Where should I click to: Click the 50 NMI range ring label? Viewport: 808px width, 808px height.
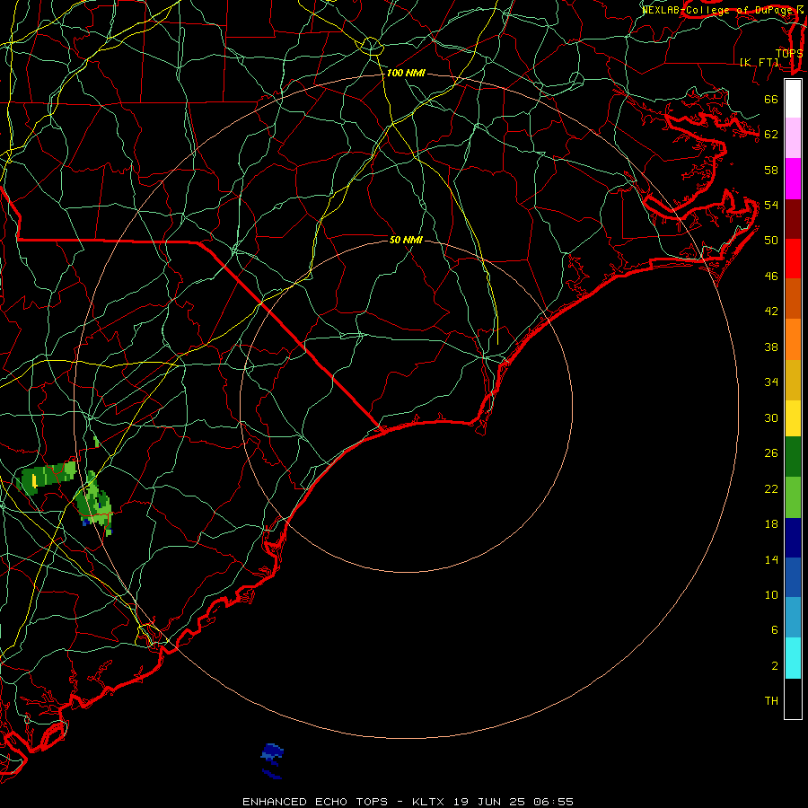coord(406,240)
